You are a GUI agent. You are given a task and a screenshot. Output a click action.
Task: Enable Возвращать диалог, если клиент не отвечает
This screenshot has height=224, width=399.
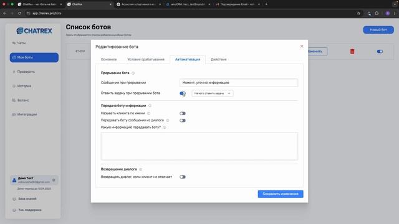[183, 177]
